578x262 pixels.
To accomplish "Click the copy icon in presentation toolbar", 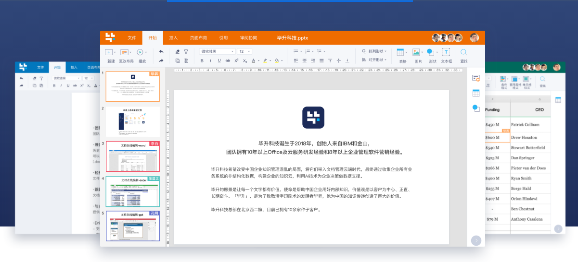I will pos(178,60).
